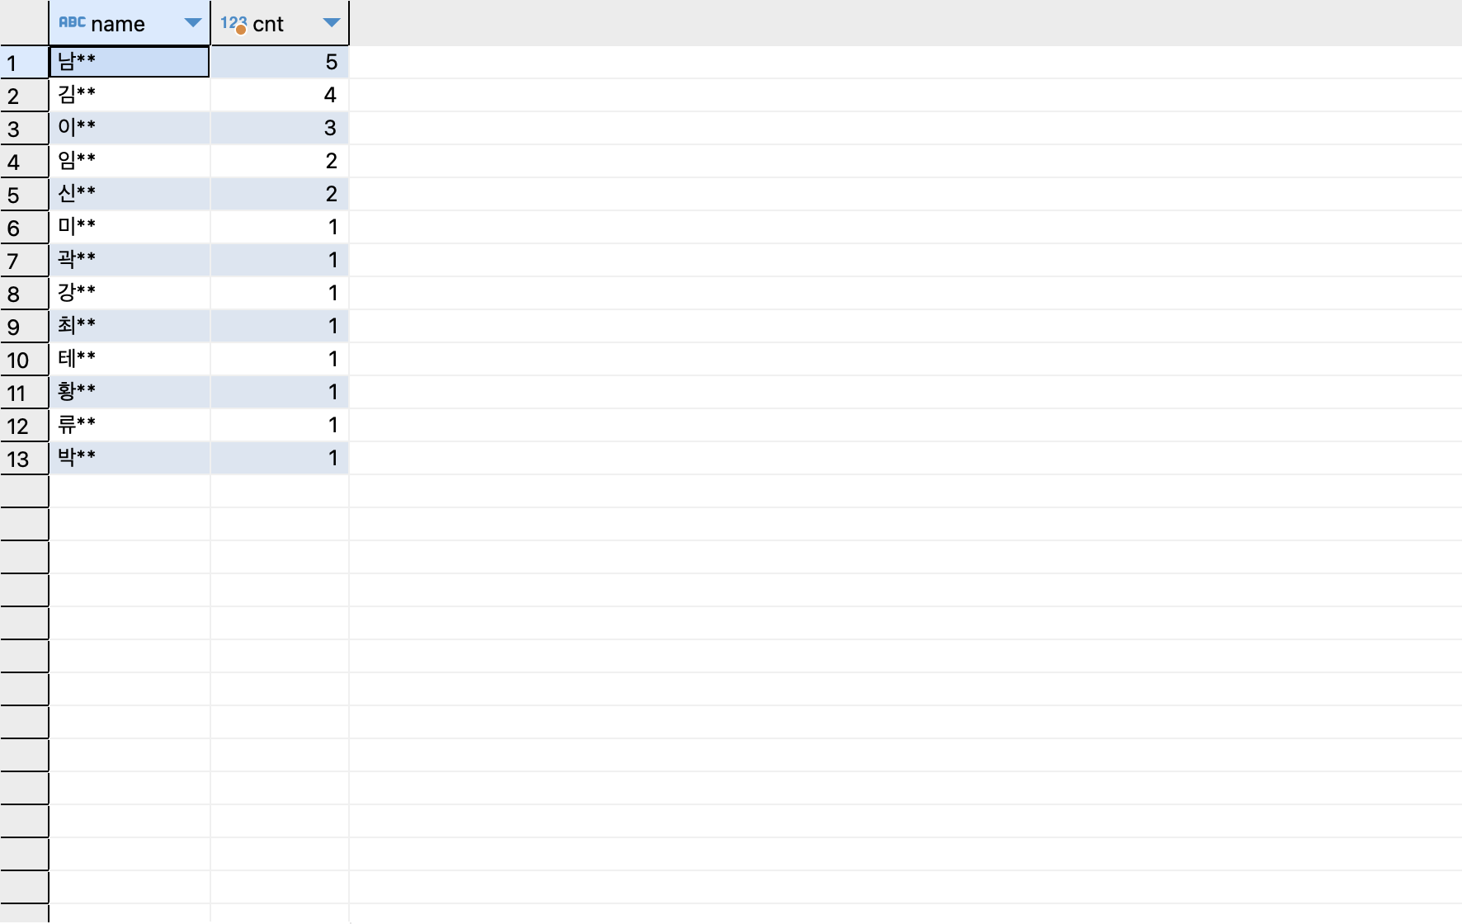
Task: Select the name cell 박**
Action: 130,458
